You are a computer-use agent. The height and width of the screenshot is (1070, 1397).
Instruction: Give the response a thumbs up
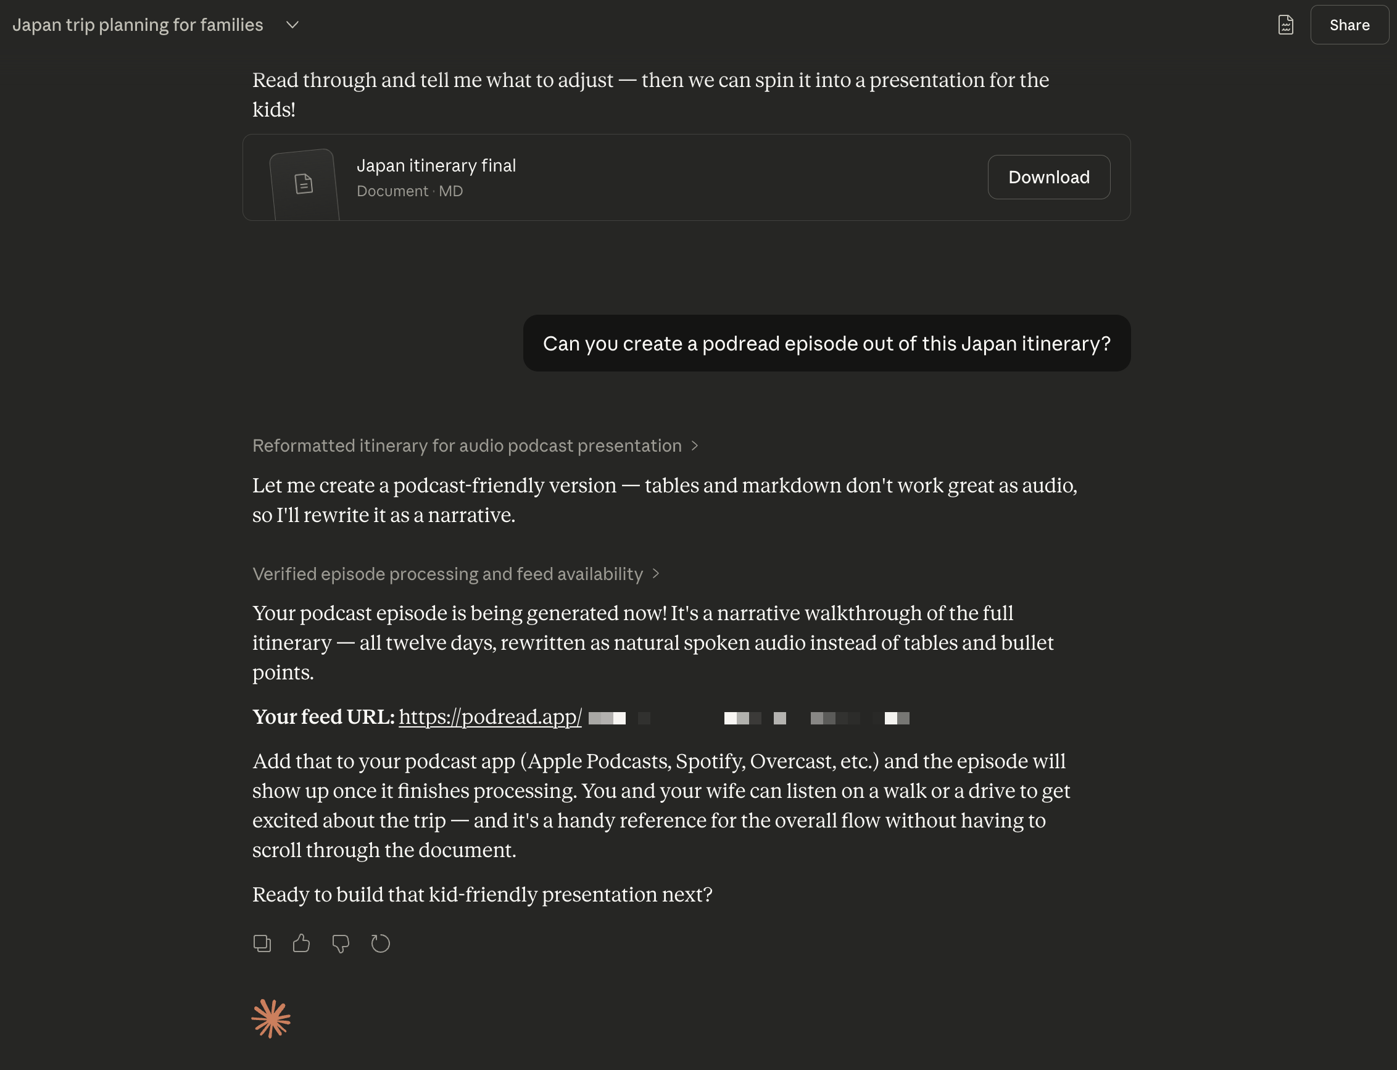[301, 944]
